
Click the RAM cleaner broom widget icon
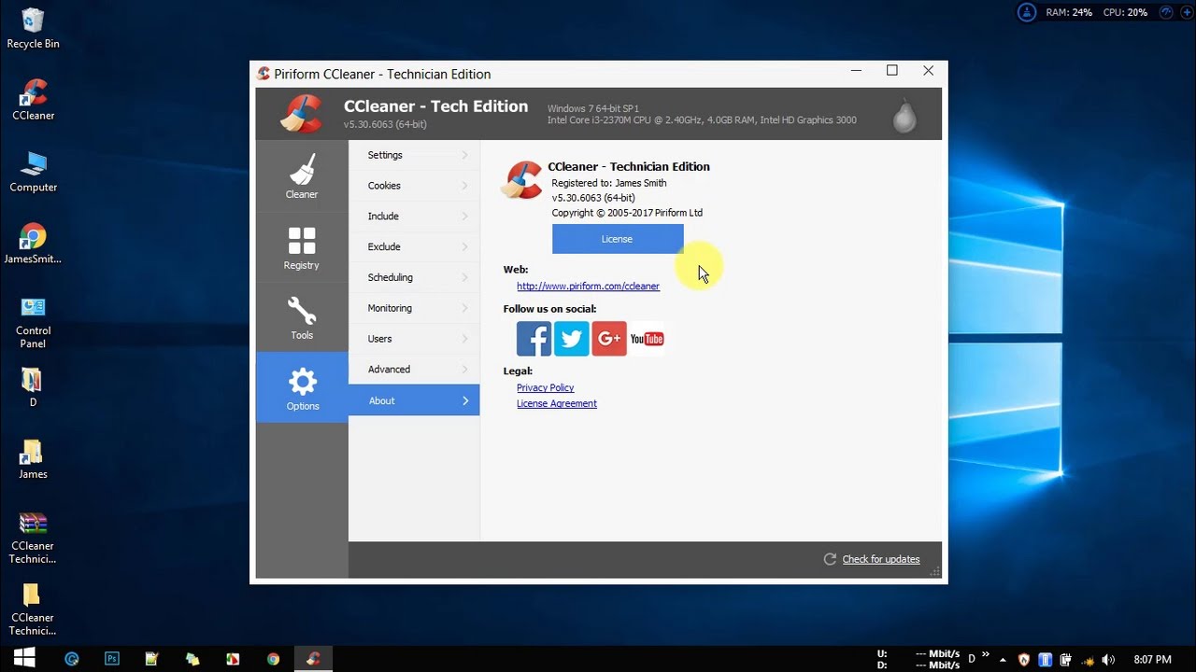point(1027,13)
